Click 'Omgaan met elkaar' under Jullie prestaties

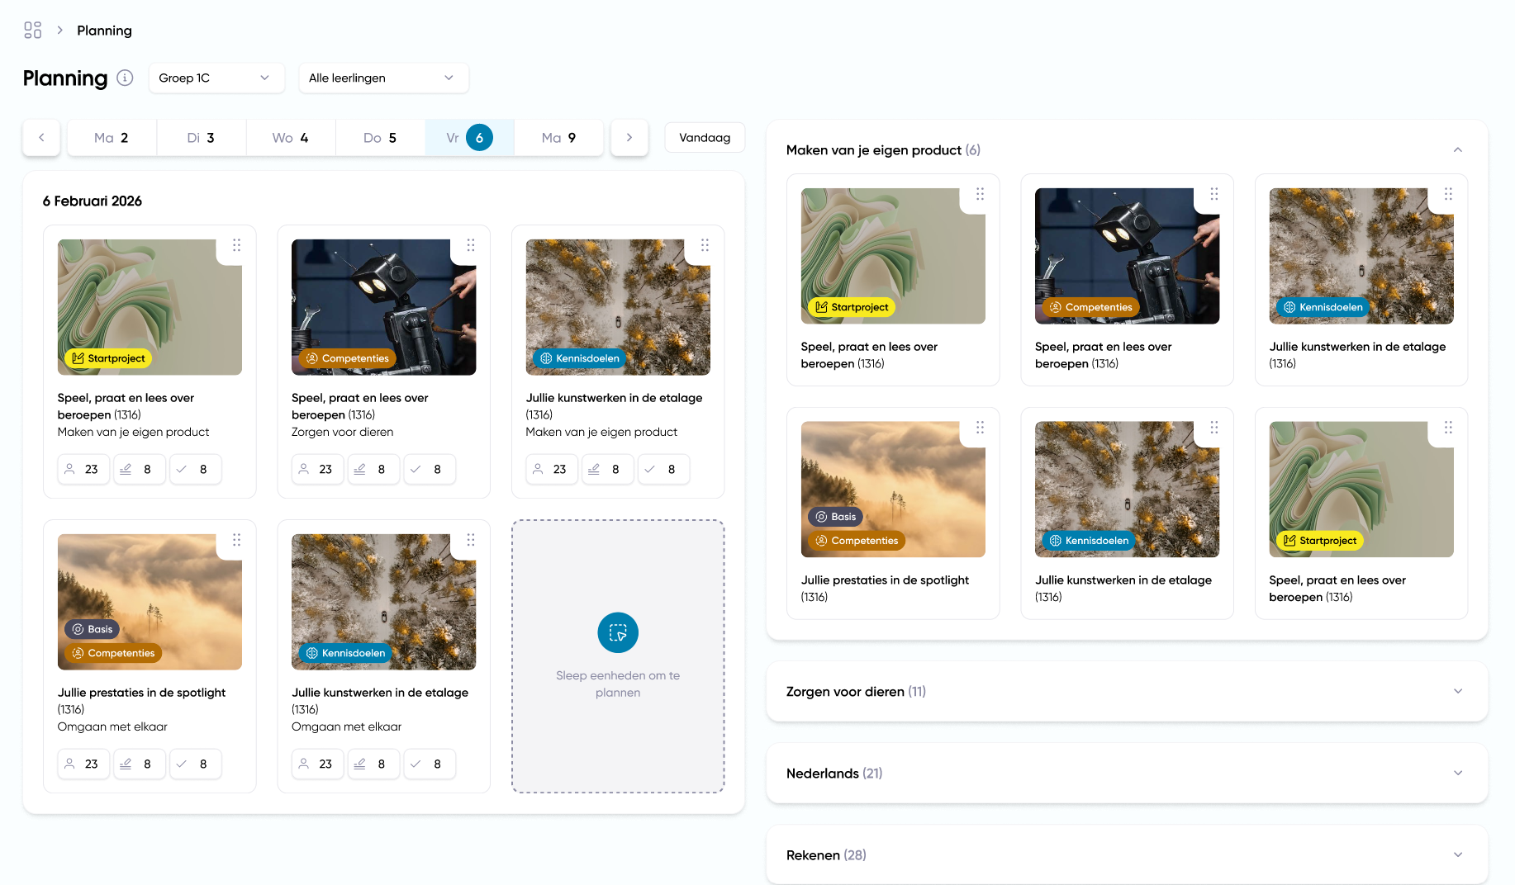[112, 726]
